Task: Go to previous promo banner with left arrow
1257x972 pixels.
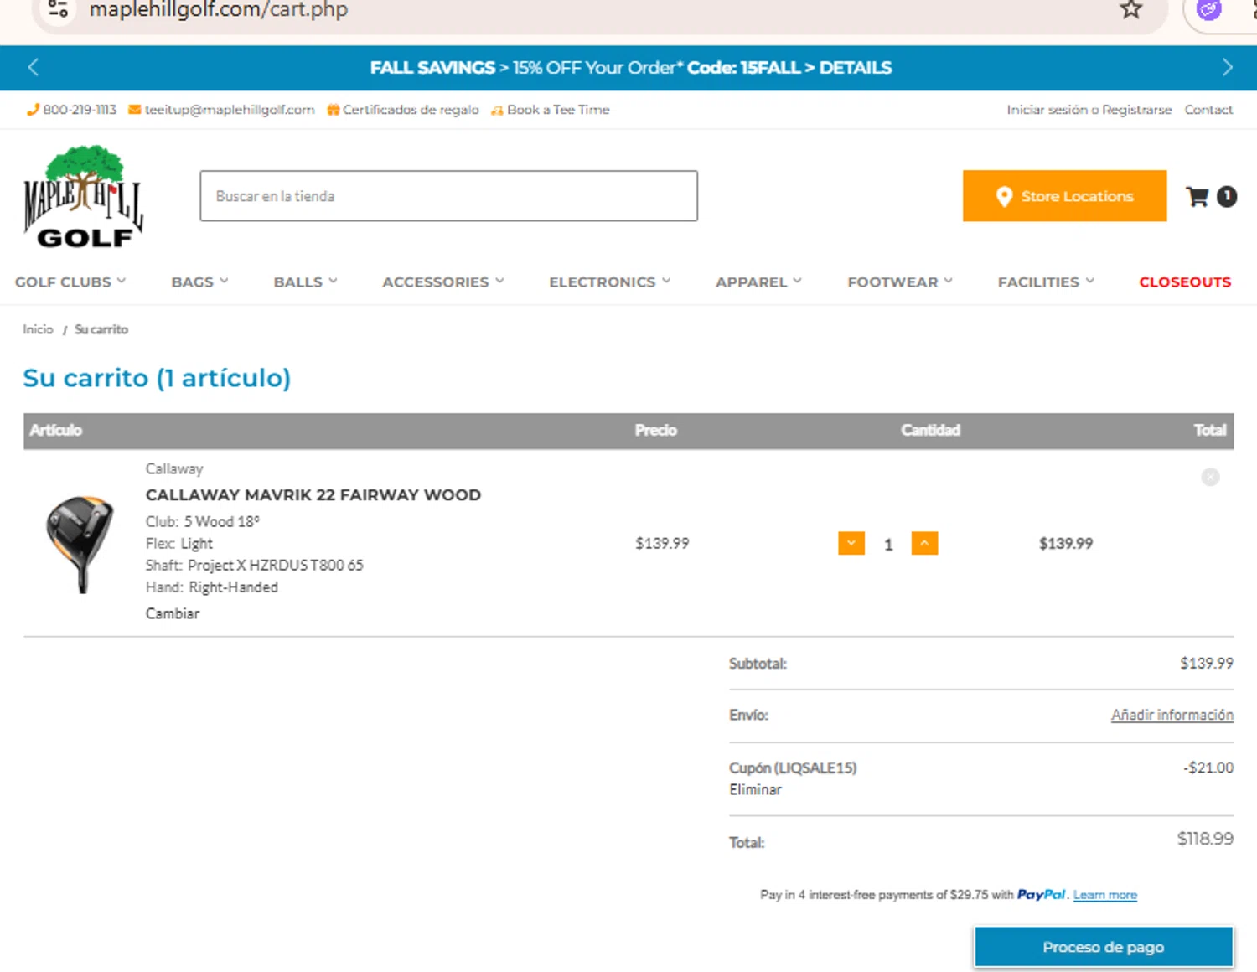Action: coord(34,67)
